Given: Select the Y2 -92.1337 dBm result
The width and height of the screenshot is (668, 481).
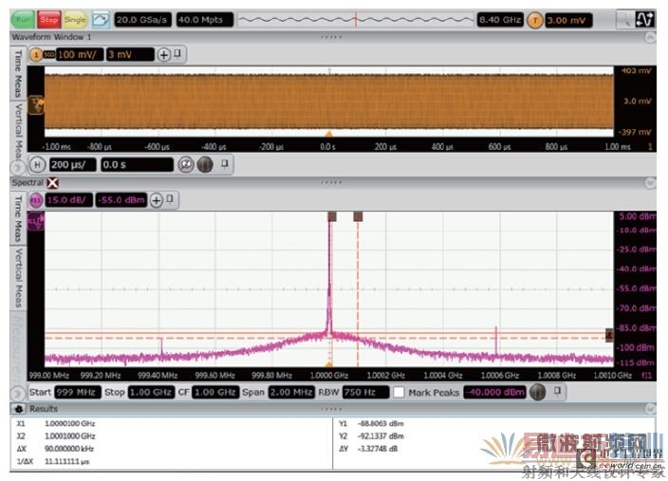Looking at the screenshot, I should pos(371,436).
